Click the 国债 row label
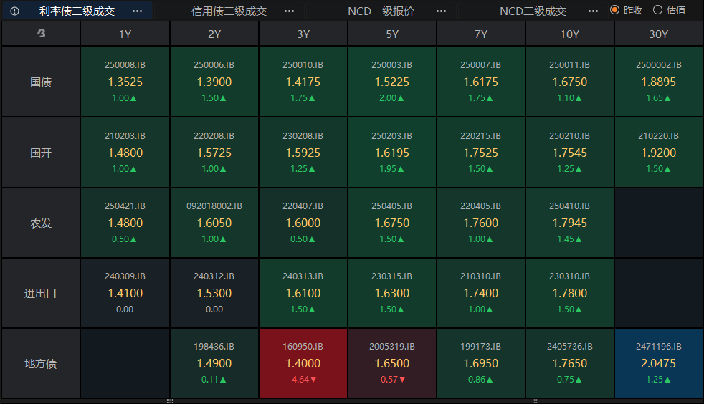 (x=41, y=82)
